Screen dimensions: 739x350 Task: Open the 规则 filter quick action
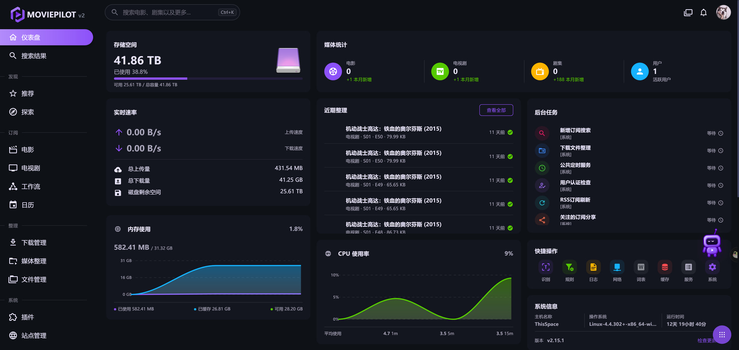point(569,271)
